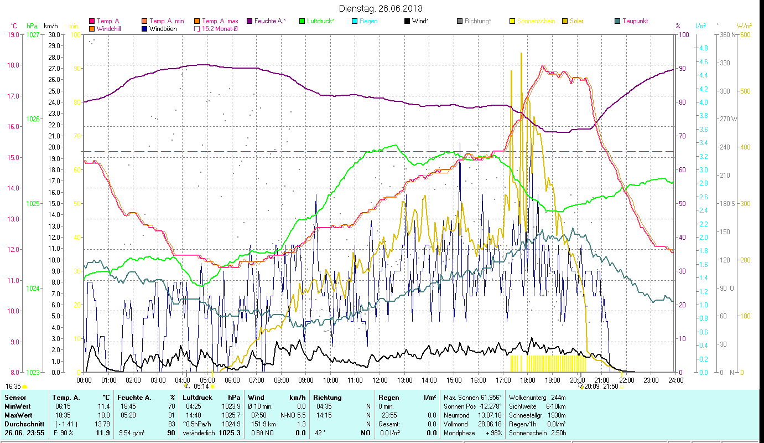764x443 pixels.
Task: Click the maximum pressure value '1025.7'
Action: 230,415
